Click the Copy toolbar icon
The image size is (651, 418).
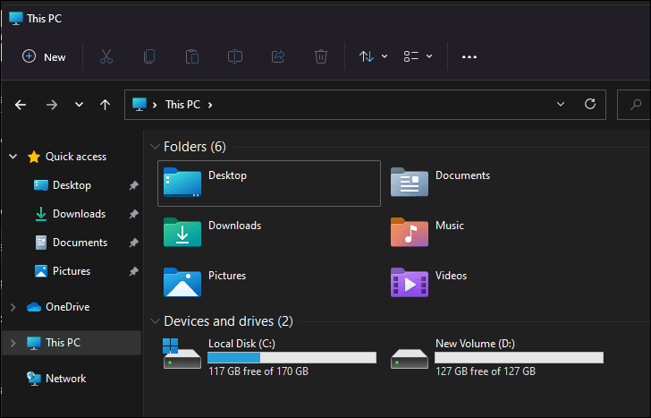[149, 56]
